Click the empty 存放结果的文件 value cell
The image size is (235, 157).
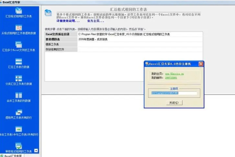point(140,50)
